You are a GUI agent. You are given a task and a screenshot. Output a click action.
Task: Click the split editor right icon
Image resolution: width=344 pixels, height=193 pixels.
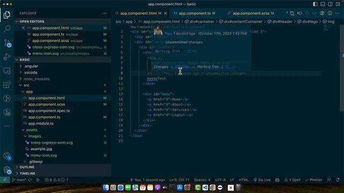tap(329, 13)
